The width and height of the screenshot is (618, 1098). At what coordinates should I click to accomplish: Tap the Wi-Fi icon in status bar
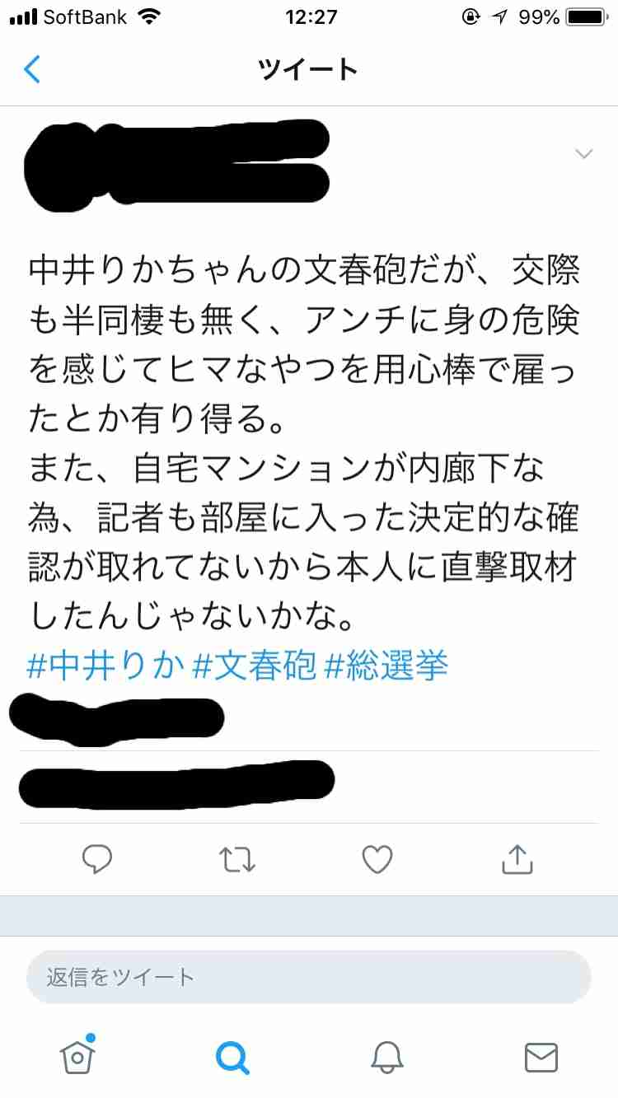coord(149,16)
